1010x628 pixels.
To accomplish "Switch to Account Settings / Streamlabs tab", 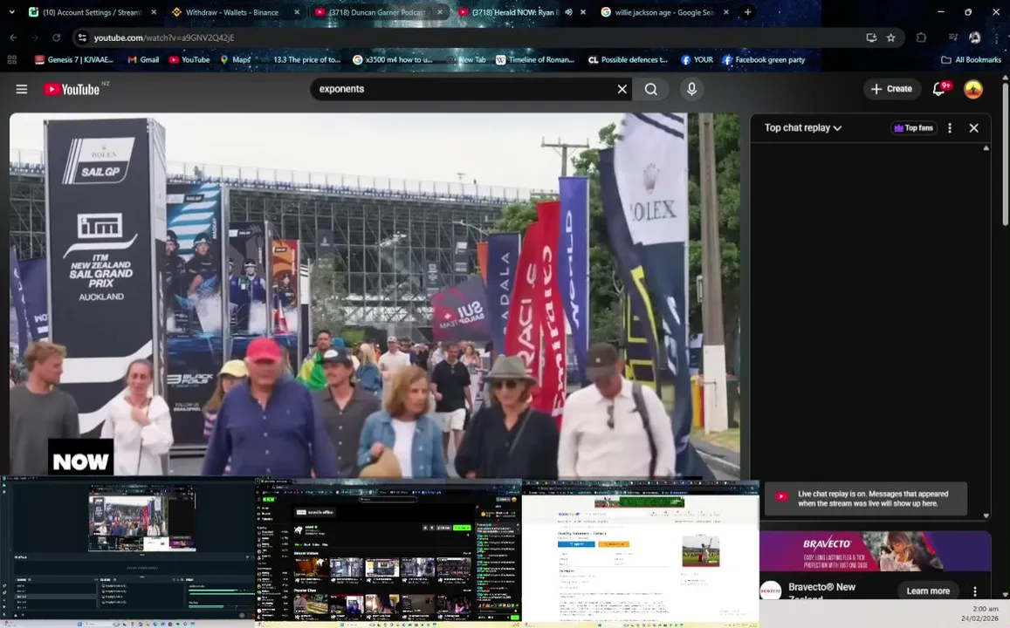I will pyautogui.click(x=92, y=12).
